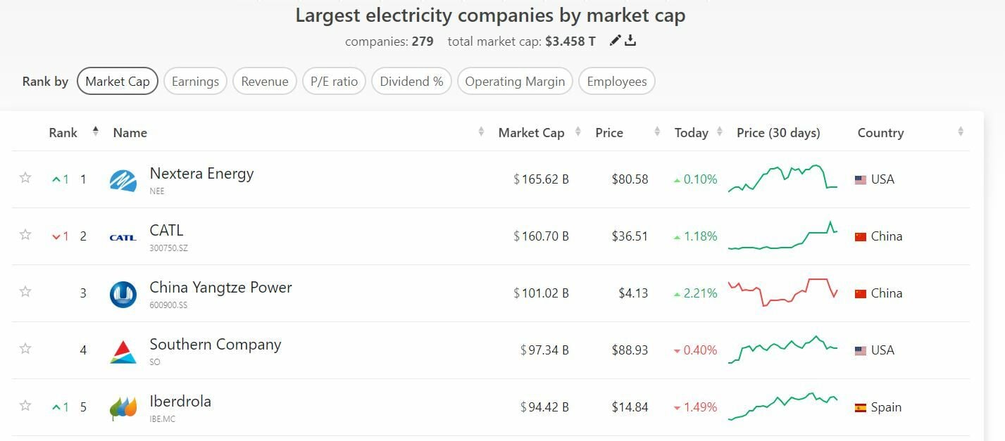Open the China Yangtze Power link
Screen dimensions: 1005x441
[x=220, y=288]
